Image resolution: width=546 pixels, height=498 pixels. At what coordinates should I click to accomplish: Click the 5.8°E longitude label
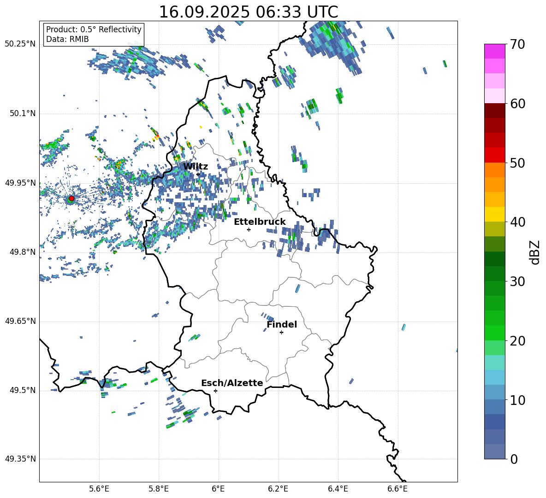tap(159, 489)
